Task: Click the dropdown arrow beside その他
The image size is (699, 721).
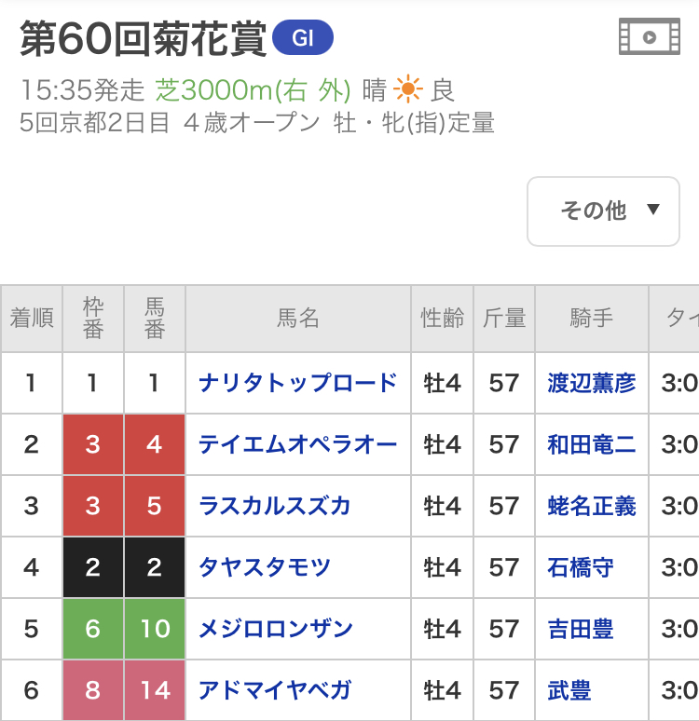Action: point(653,210)
